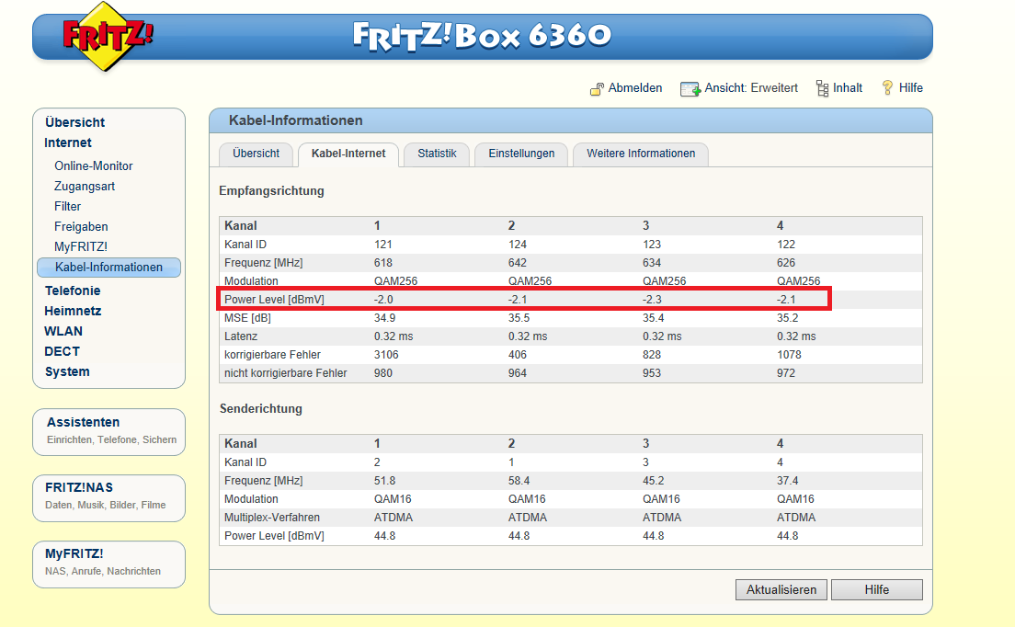Open MyFRITZ! under Internet in the sidebar
The width and height of the screenshot is (1015, 627).
point(81,246)
